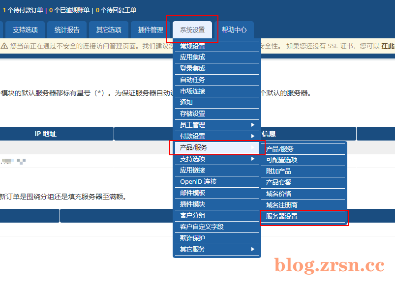The image size is (395, 286).
Task: Open the 帮助中心 tab
Action: tap(234, 29)
